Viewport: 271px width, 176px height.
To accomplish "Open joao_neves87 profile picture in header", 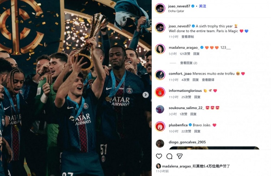I will click(160, 8).
